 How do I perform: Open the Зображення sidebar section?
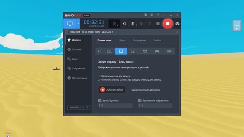tap(78, 68)
